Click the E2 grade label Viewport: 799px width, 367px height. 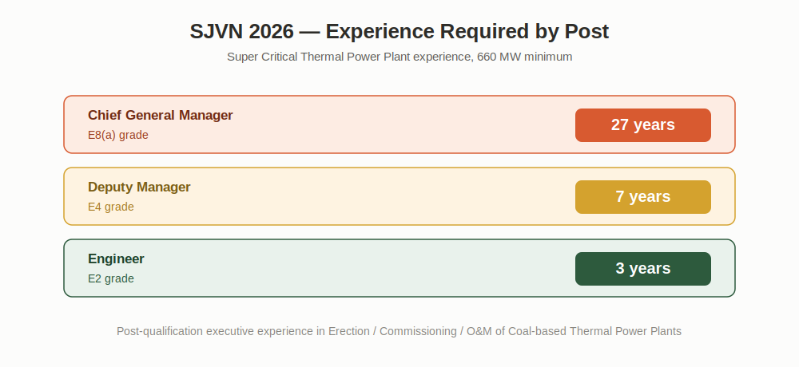point(111,278)
